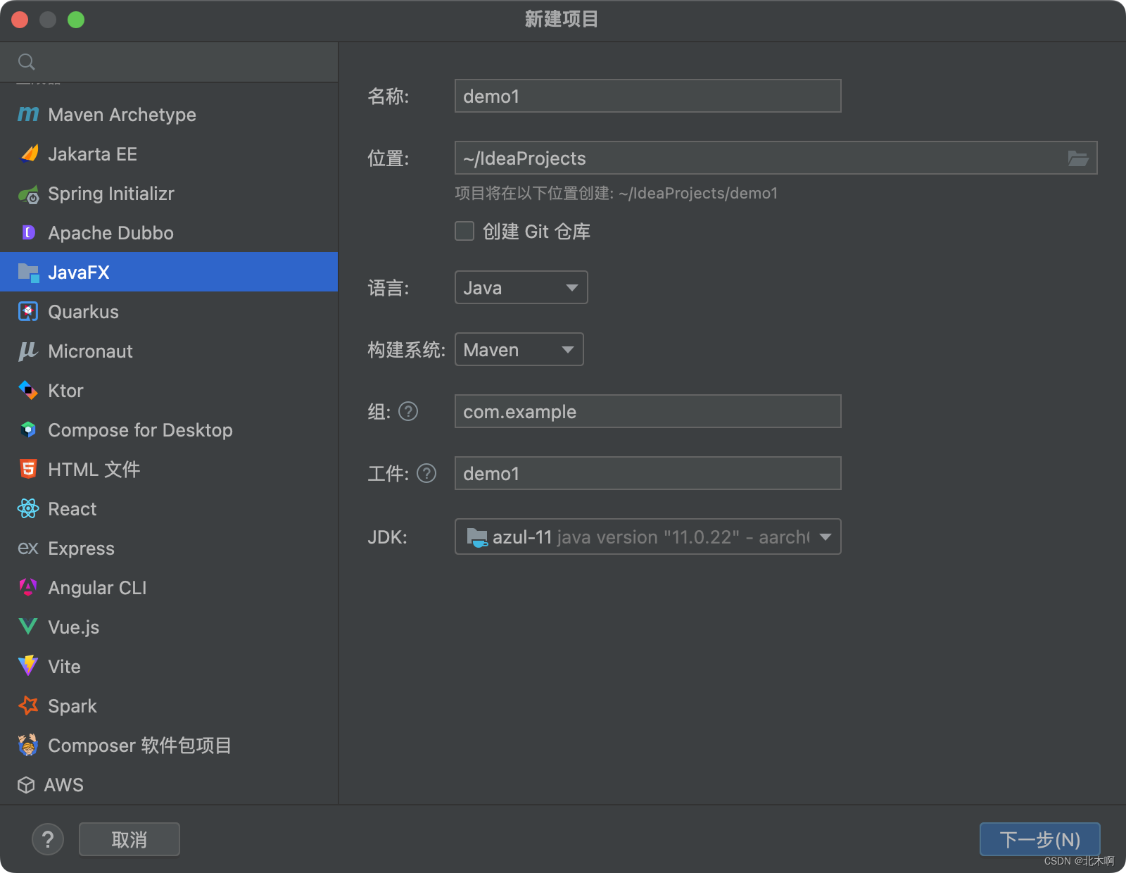Screen dimensions: 1126x873
Task: Open the JDK azul-11 dropdown
Action: pos(647,536)
